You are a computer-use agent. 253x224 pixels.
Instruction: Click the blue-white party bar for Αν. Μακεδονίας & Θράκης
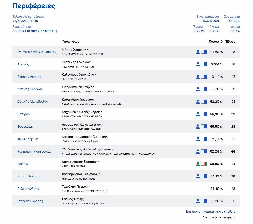pos(204,52)
